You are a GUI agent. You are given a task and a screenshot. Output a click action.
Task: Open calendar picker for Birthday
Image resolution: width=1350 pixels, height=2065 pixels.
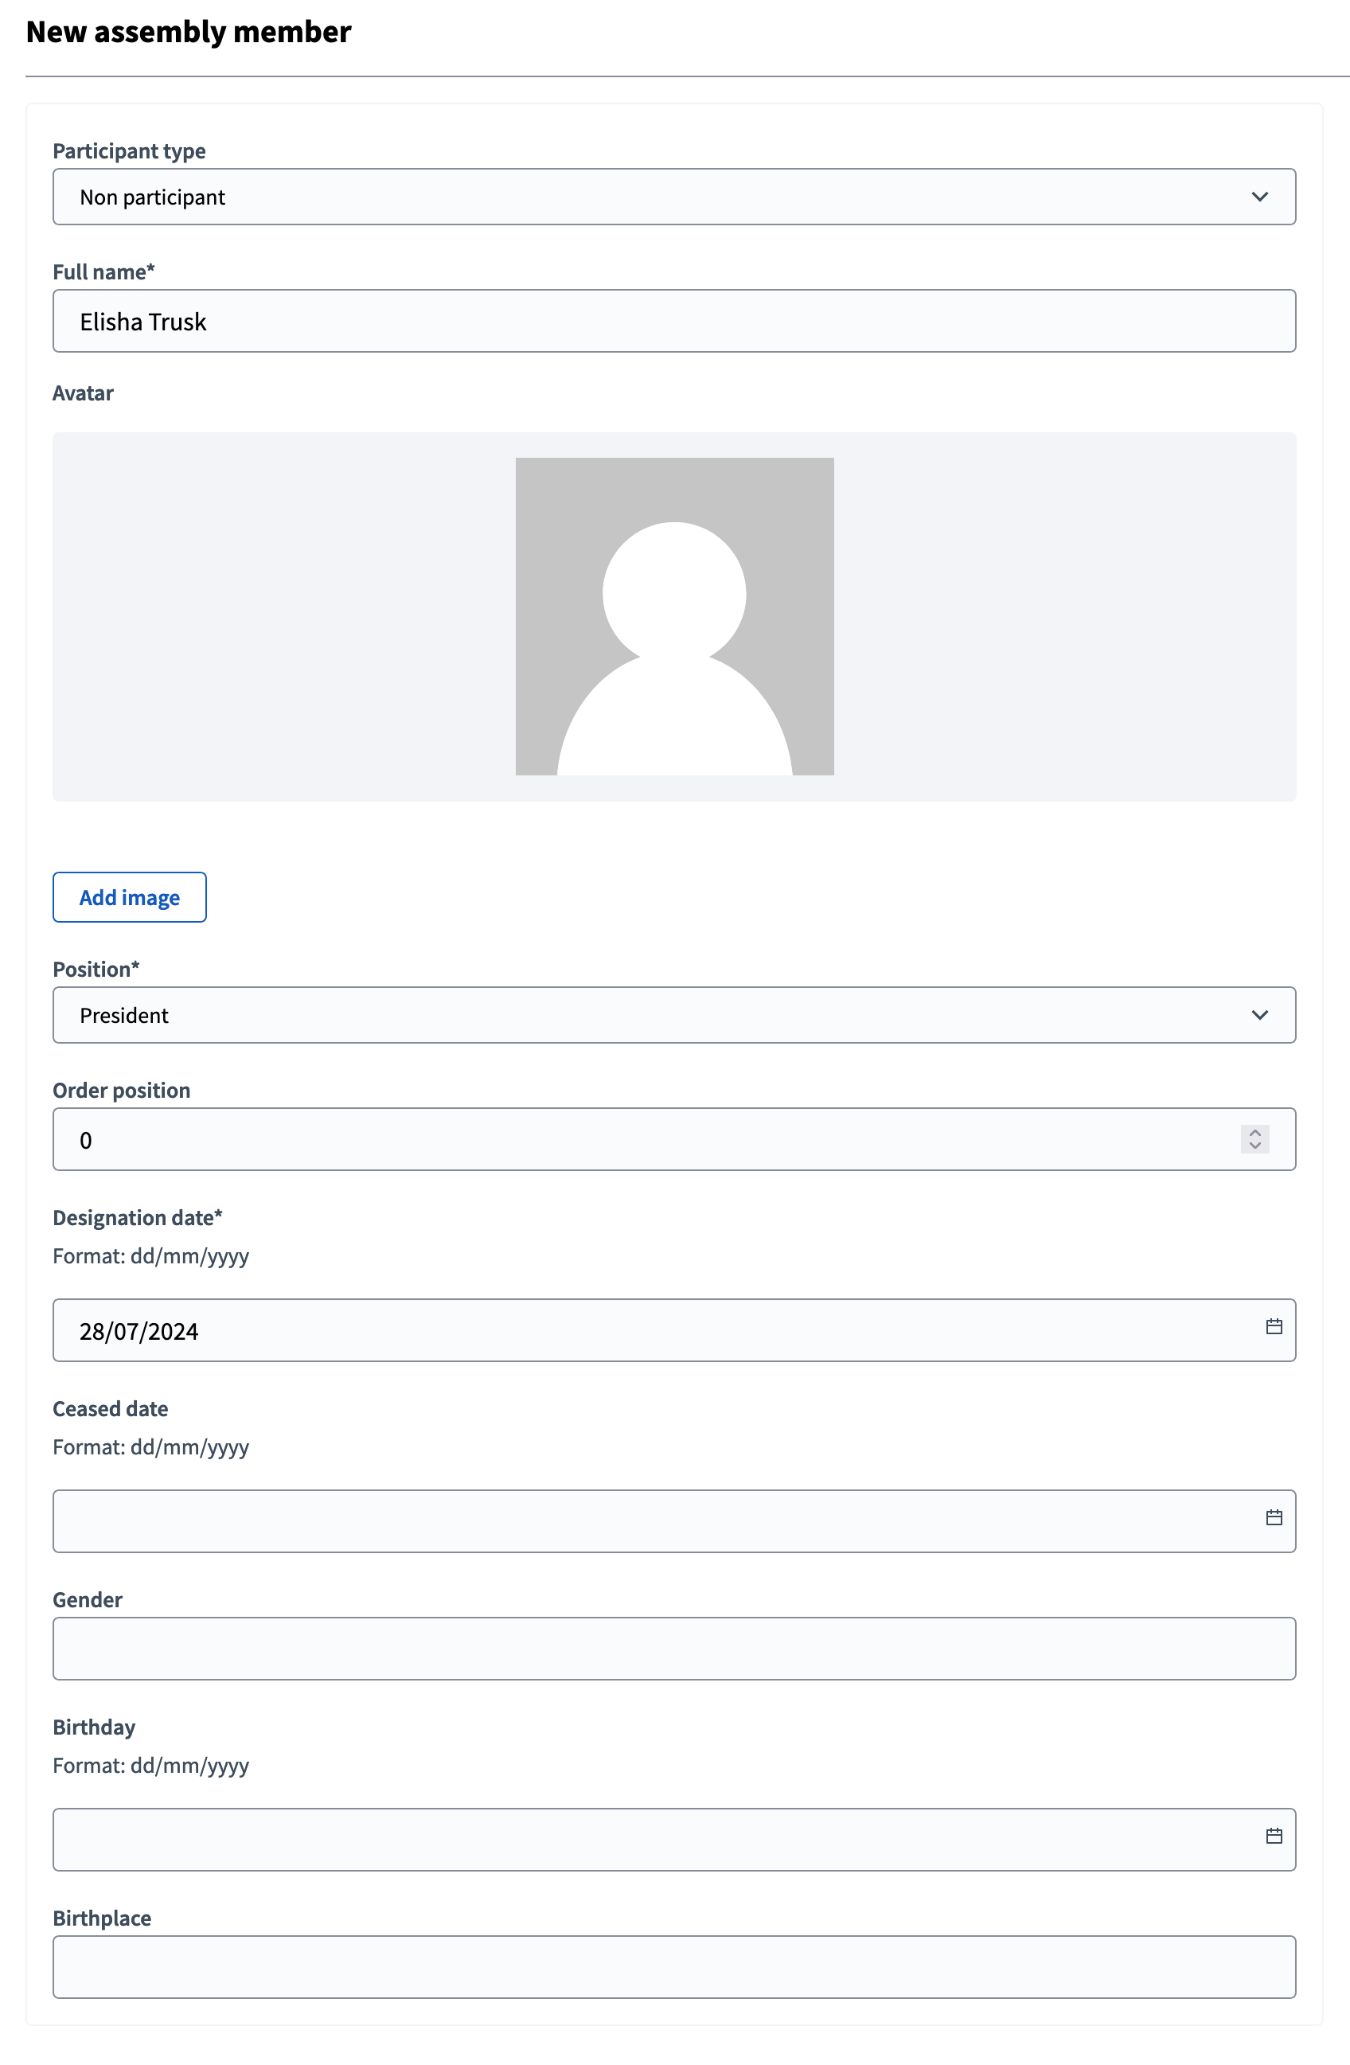coord(1273,1836)
